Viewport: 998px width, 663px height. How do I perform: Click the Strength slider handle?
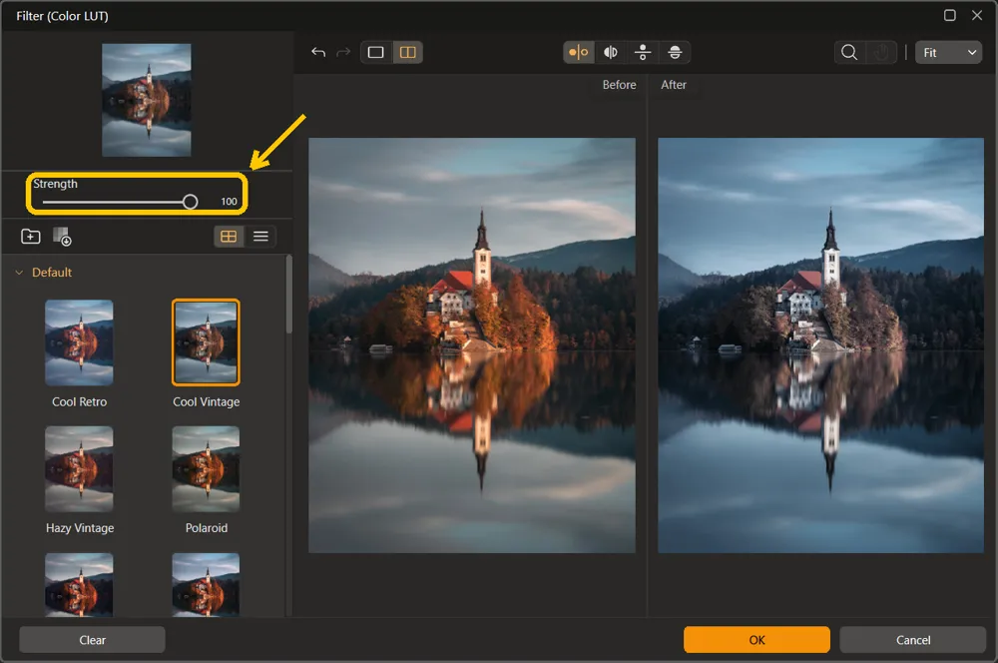click(x=190, y=202)
